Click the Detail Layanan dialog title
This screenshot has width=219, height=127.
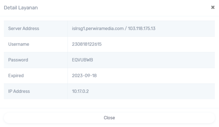pos(21,8)
